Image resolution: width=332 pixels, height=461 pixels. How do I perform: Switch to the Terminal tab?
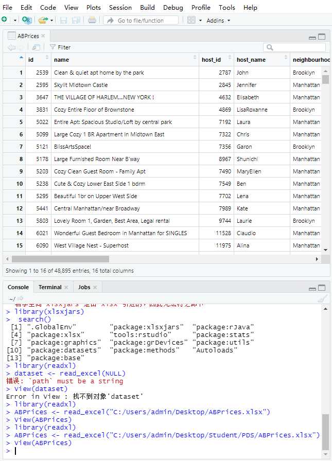(50, 287)
